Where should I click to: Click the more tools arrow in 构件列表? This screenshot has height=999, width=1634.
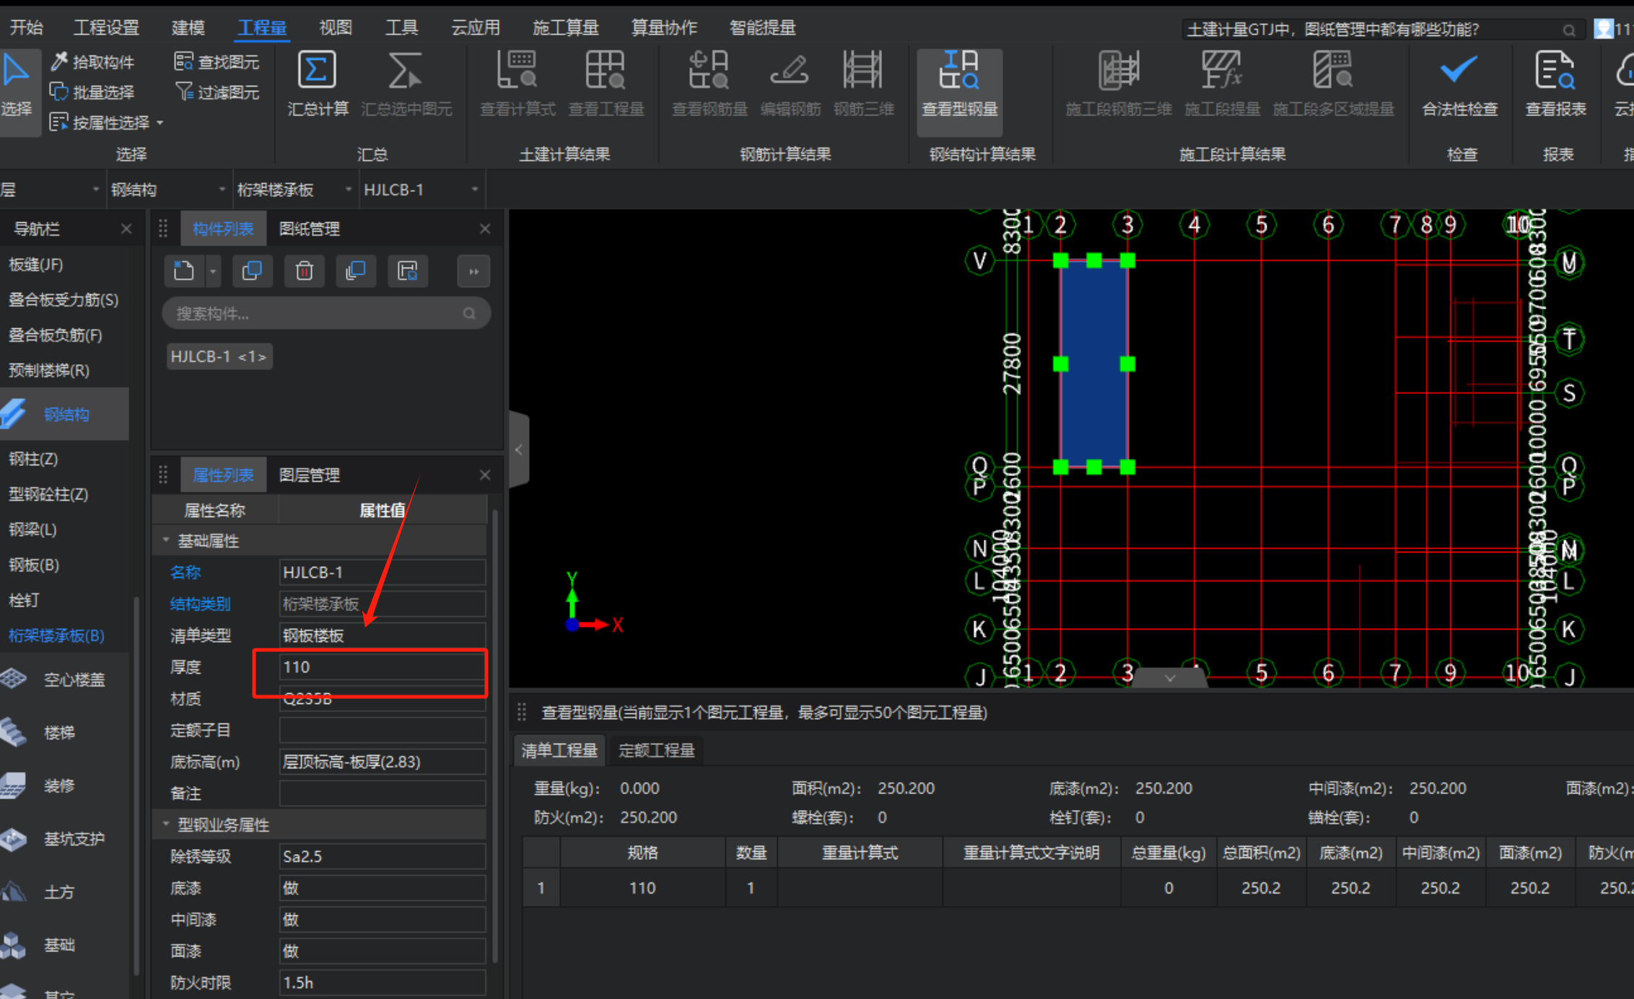pos(473,271)
